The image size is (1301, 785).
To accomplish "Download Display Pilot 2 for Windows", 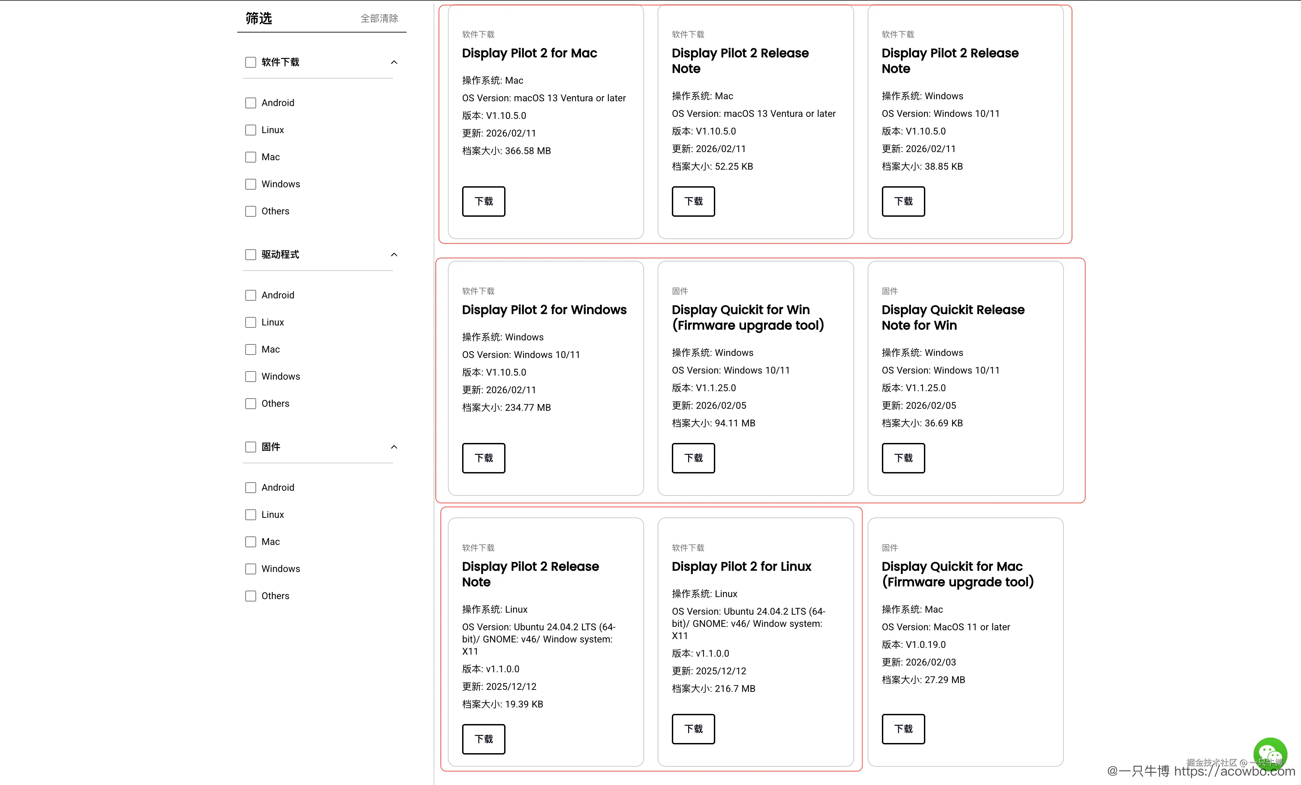I will [483, 458].
